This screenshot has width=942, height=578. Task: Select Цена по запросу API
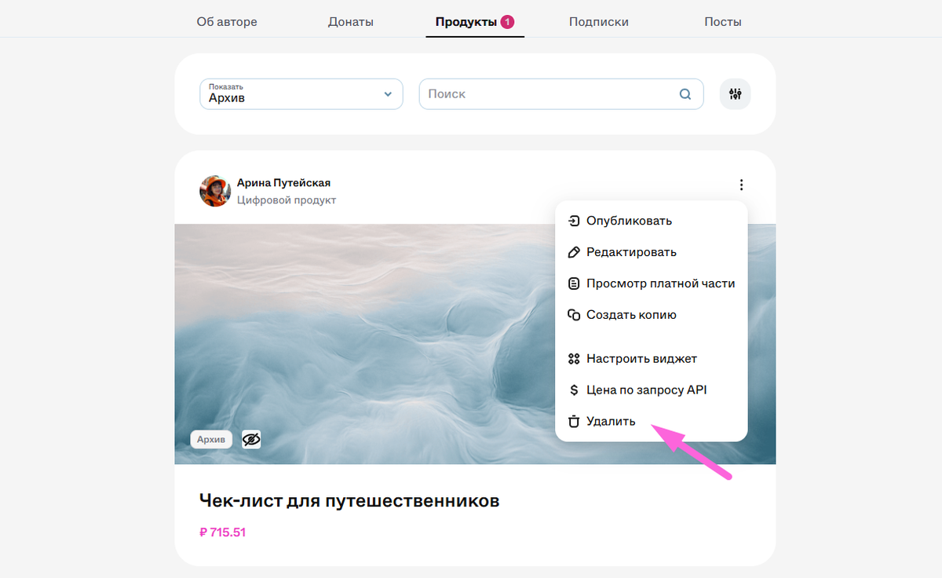click(651, 390)
